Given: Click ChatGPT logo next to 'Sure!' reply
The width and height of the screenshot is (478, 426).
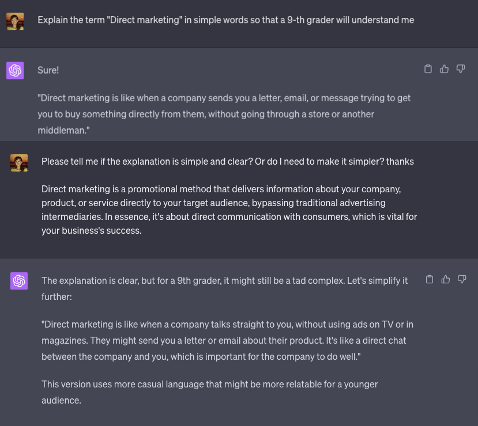Looking at the screenshot, I should point(15,70).
